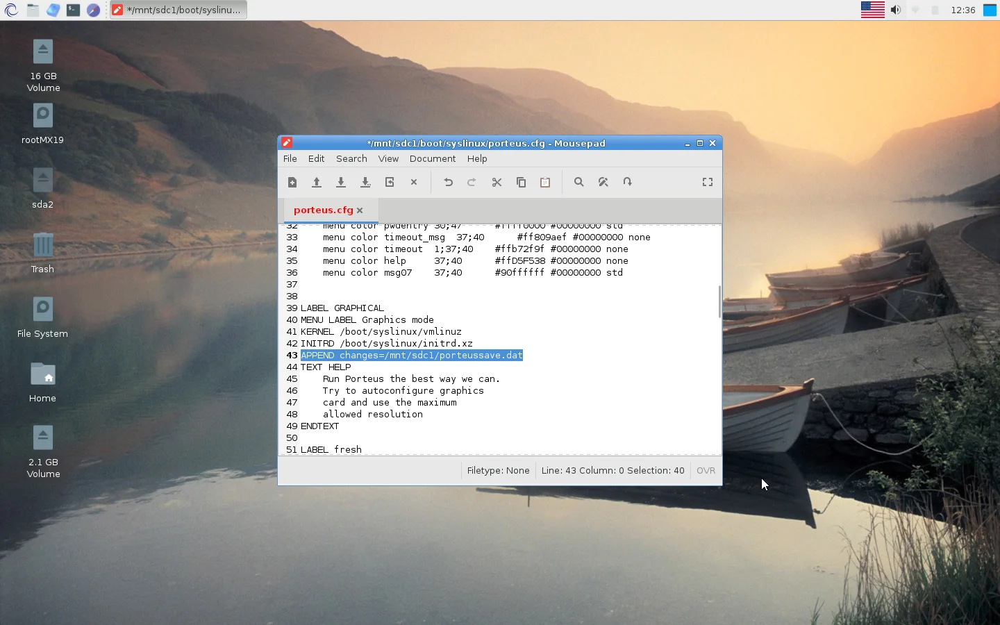Viewport: 1000px width, 625px height.
Task: Switch to the porteus.cfg tab
Action: point(324,210)
